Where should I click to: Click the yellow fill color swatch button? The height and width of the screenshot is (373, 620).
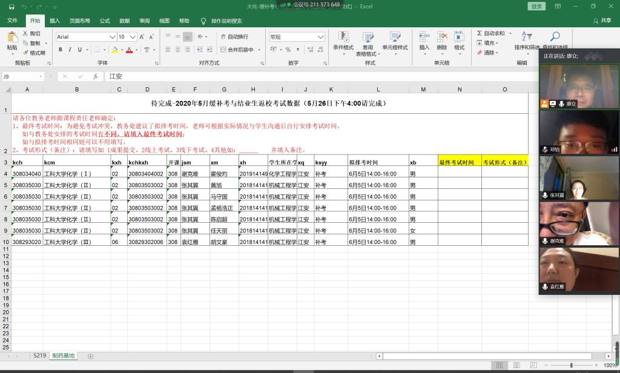coord(114,50)
